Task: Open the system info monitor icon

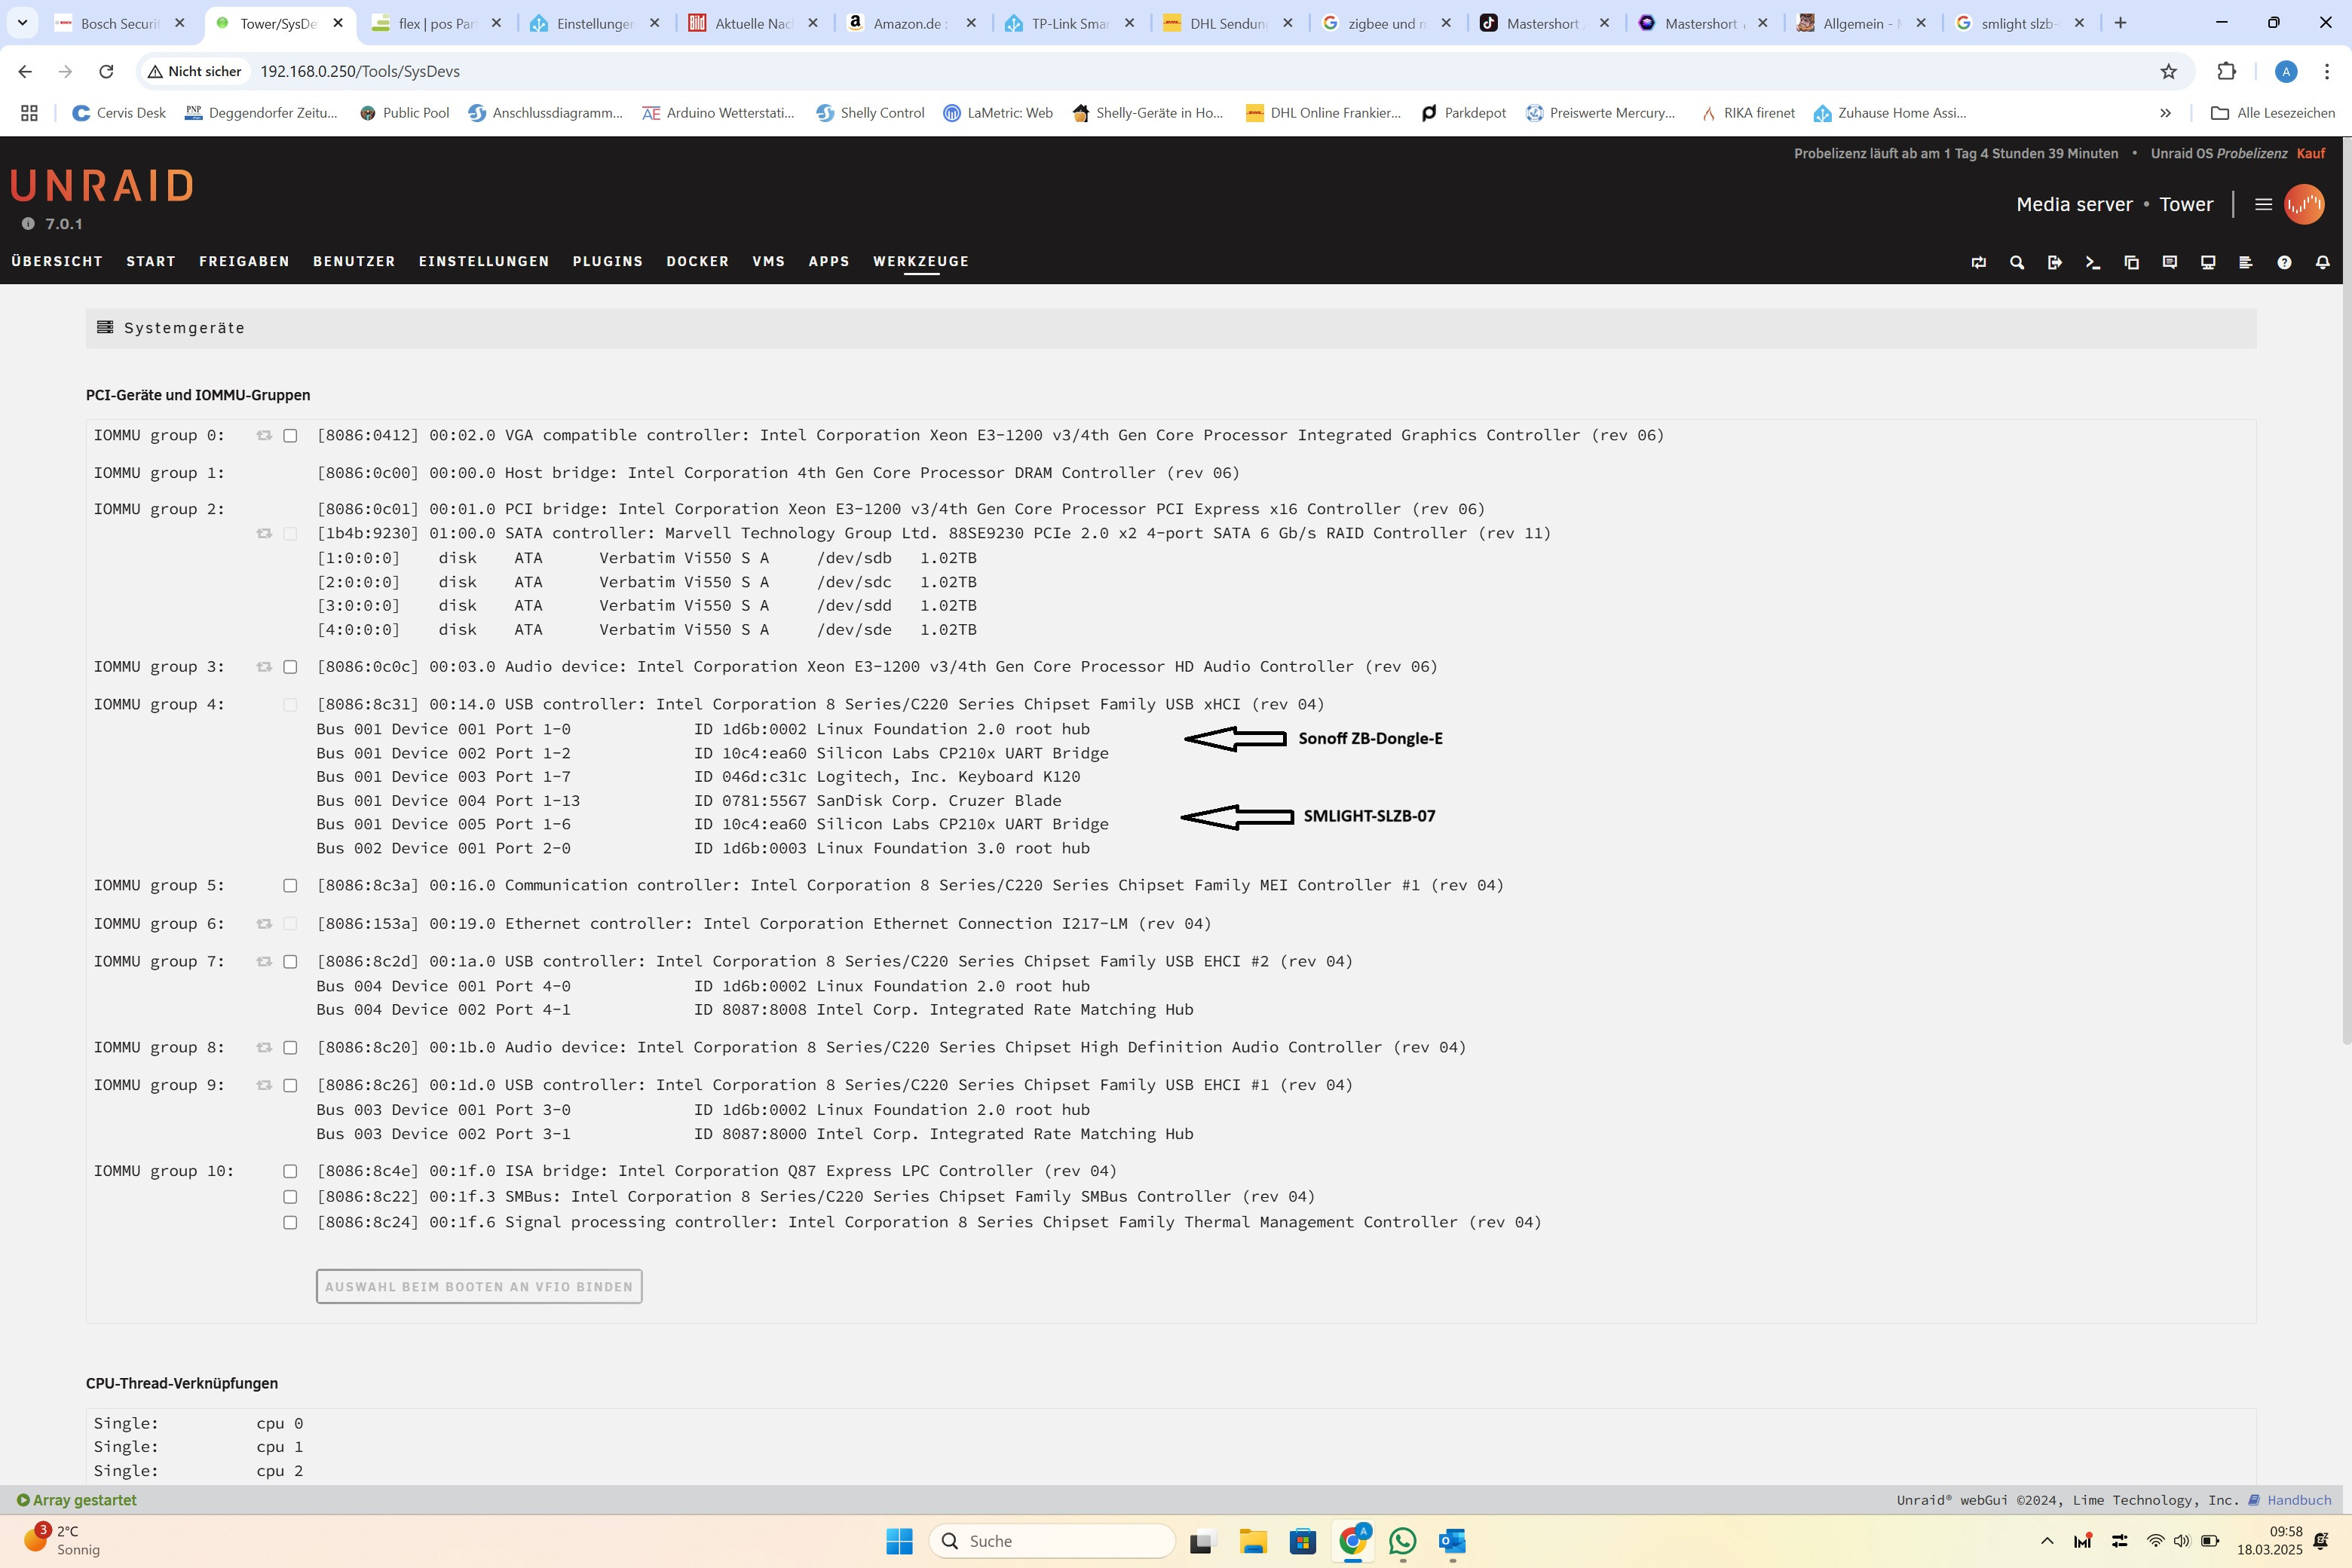Action: click(2208, 262)
